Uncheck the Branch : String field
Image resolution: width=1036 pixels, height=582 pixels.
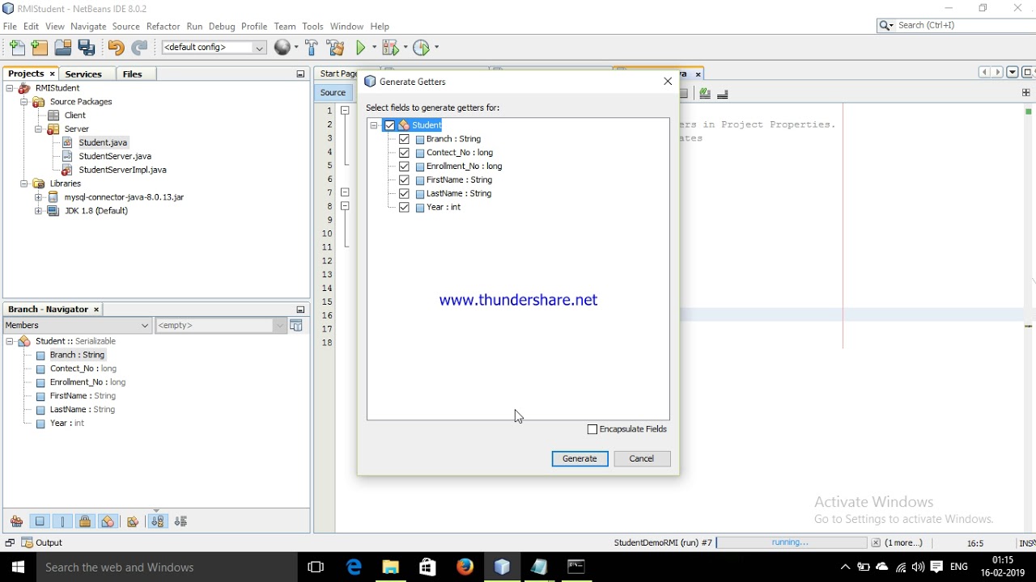[x=404, y=139]
